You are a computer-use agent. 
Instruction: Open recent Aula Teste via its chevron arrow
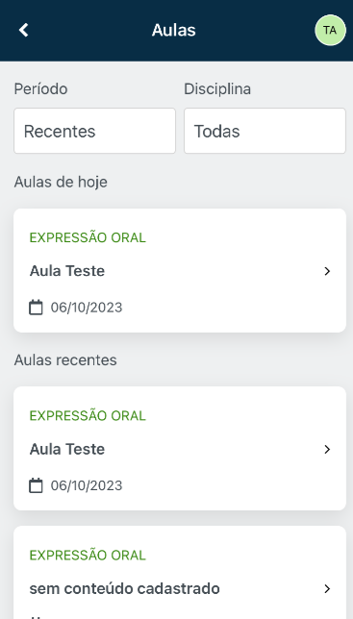[327, 449]
